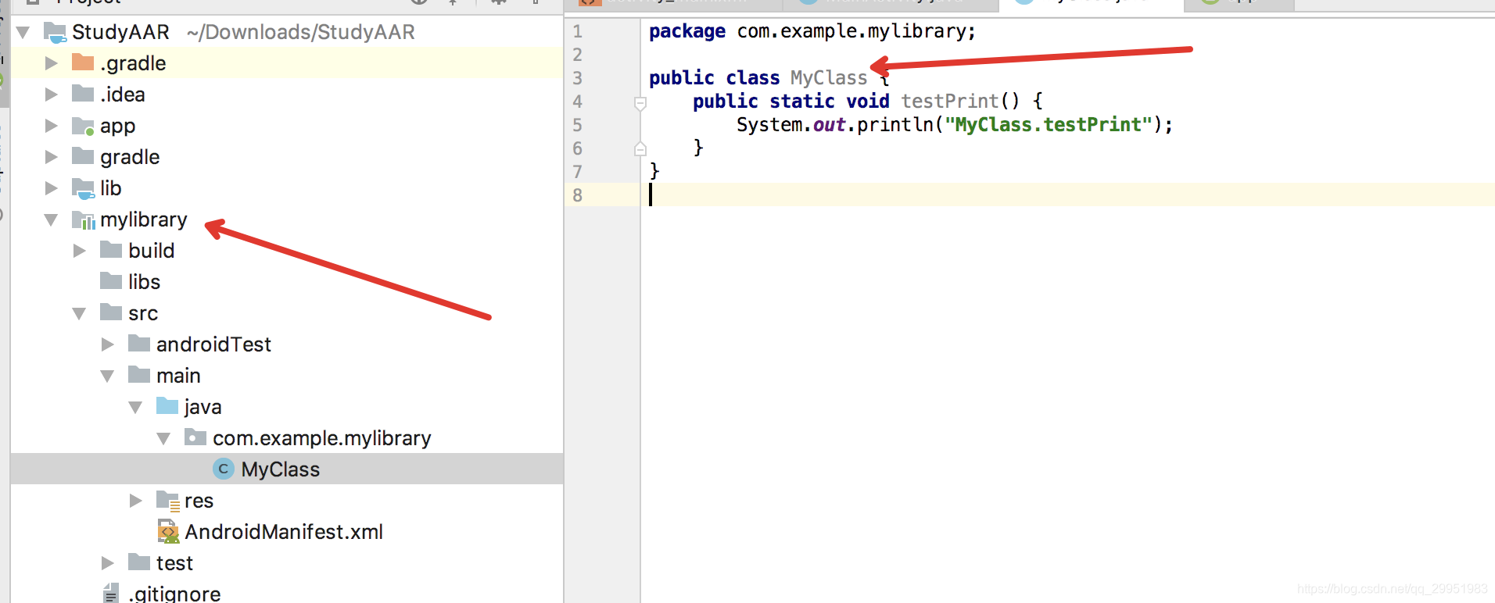Click the com.example.mylibrary package icon
1495x603 pixels.
coord(195,437)
